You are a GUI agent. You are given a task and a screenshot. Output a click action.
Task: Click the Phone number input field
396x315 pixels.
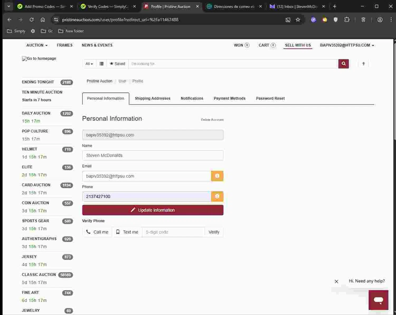pyautogui.click(x=147, y=196)
